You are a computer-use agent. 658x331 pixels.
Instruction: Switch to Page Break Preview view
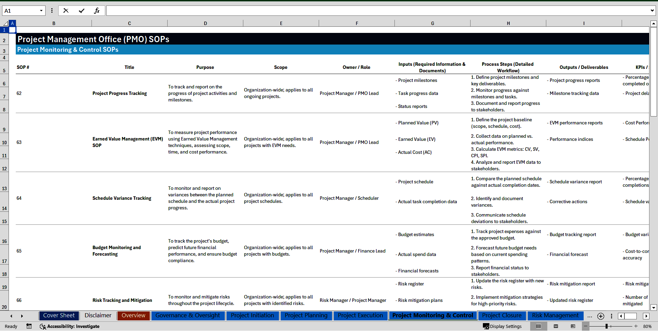573,326
